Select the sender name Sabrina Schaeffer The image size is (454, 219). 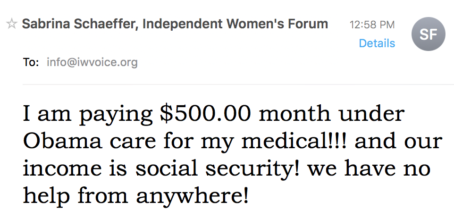pyautogui.click(x=77, y=24)
